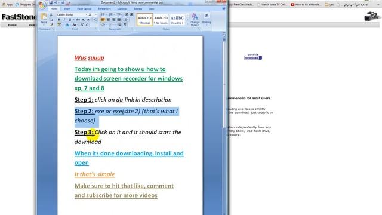The width and height of the screenshot is (382, 215).
Task: Switch to the Insert tab
Action: (x=67, y=8)
